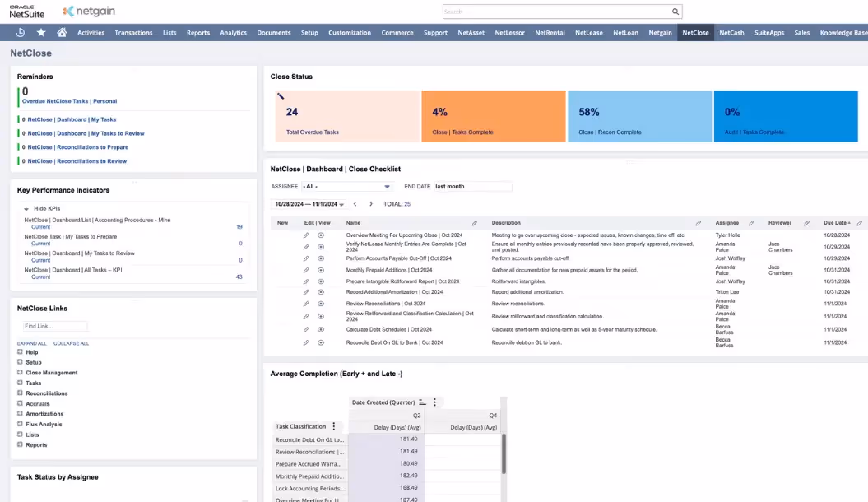Click the Close Tasks Complete orange tile
Screen dimensions: 868x502
click(x=493, y=116)
